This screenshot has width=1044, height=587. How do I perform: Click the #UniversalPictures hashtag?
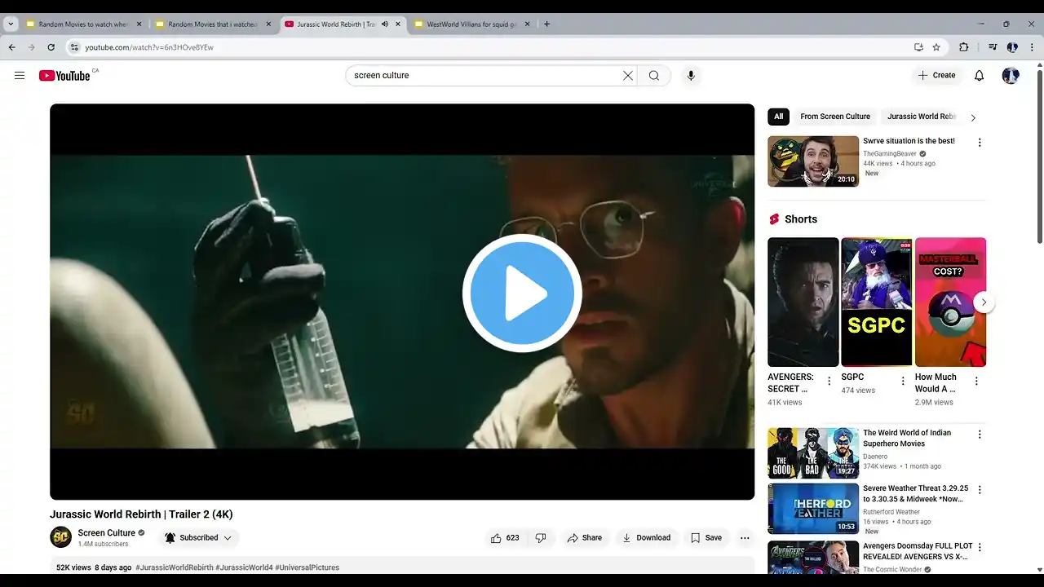coord(307,567)
